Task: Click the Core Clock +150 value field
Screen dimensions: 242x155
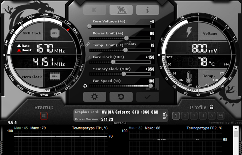Action: click(x=150, y=57)
